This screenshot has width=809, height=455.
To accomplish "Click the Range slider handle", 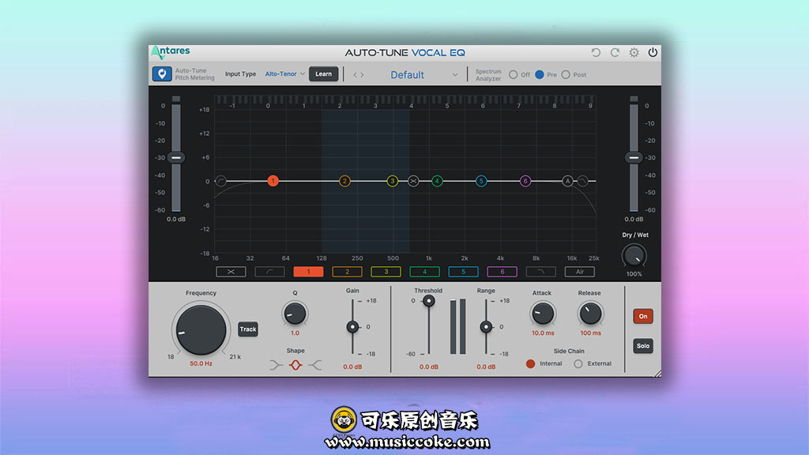I will coord(486,326).
